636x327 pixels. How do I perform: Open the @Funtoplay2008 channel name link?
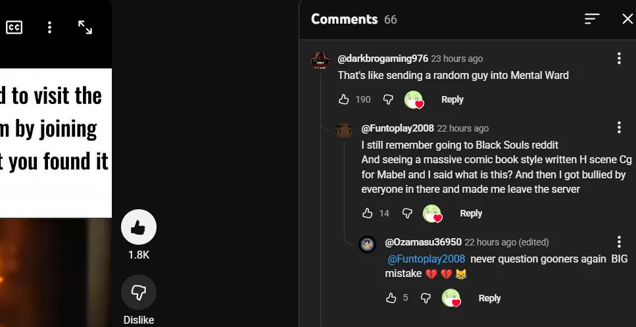[397, 128]
